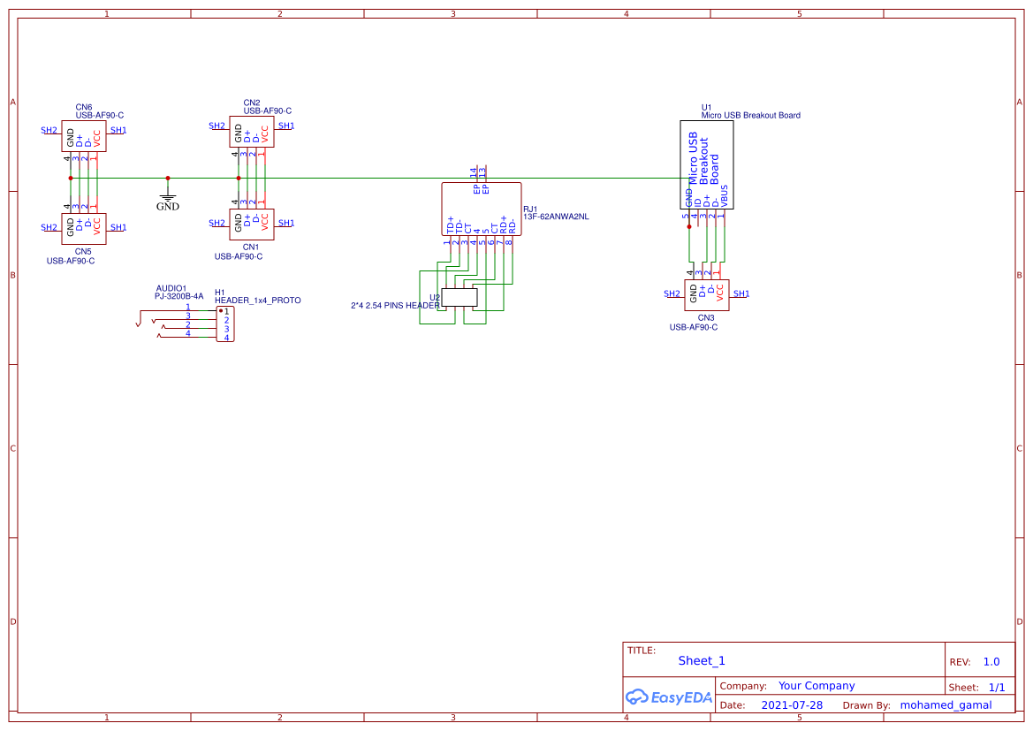Select the U2 2*4 pins header symbol

pos(461,299)
